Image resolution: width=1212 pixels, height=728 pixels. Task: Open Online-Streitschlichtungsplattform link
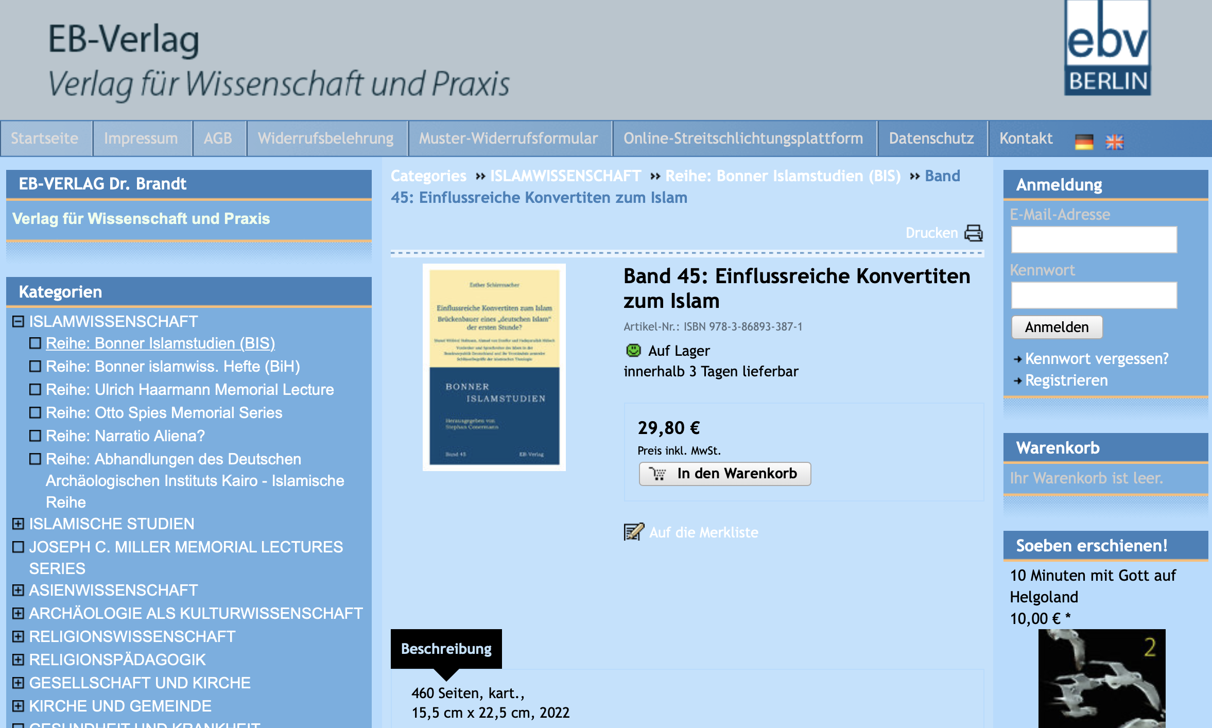click(x=743, y=138)
